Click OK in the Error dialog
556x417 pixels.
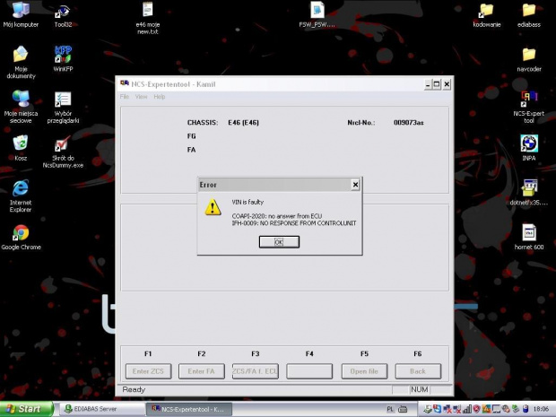click(279, 242)
